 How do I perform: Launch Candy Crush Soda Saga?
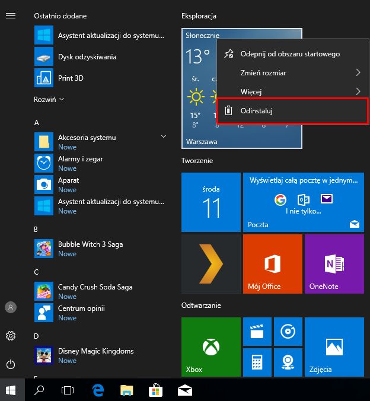[100, 291]
